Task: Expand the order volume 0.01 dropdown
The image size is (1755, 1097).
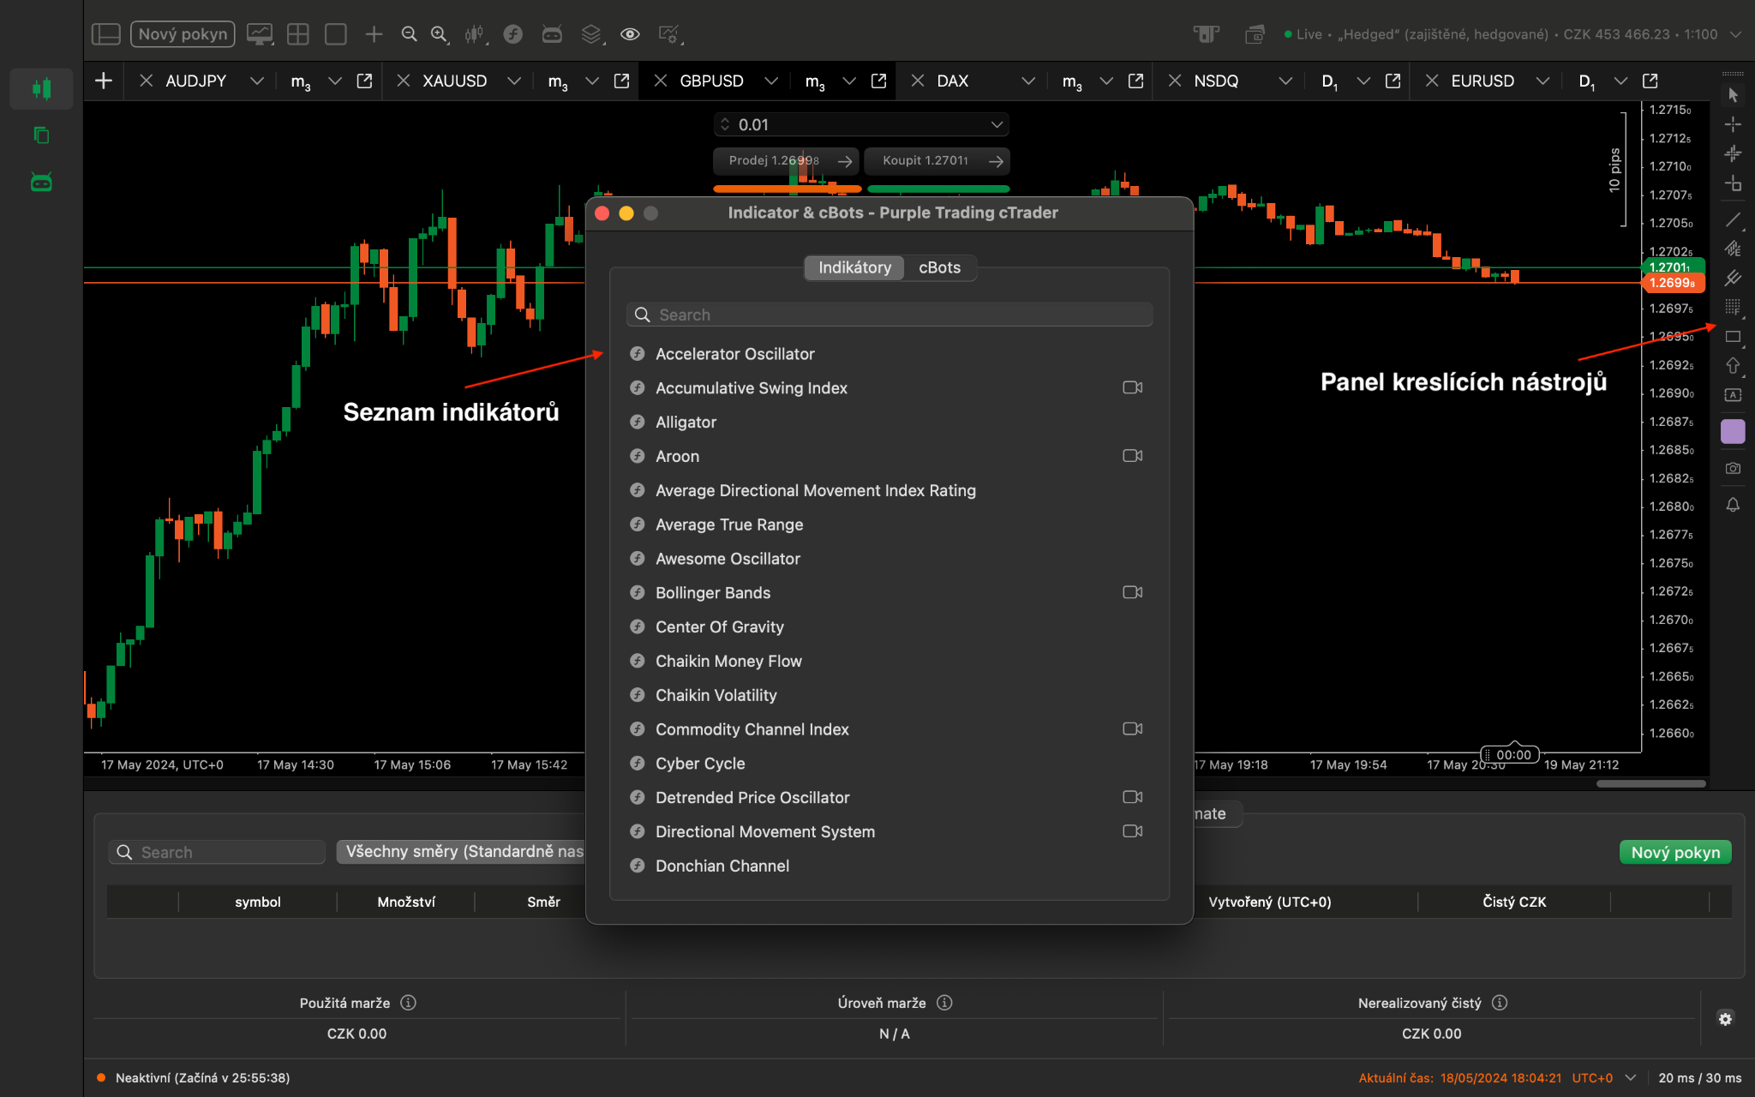Action: [x=997, y=125]
